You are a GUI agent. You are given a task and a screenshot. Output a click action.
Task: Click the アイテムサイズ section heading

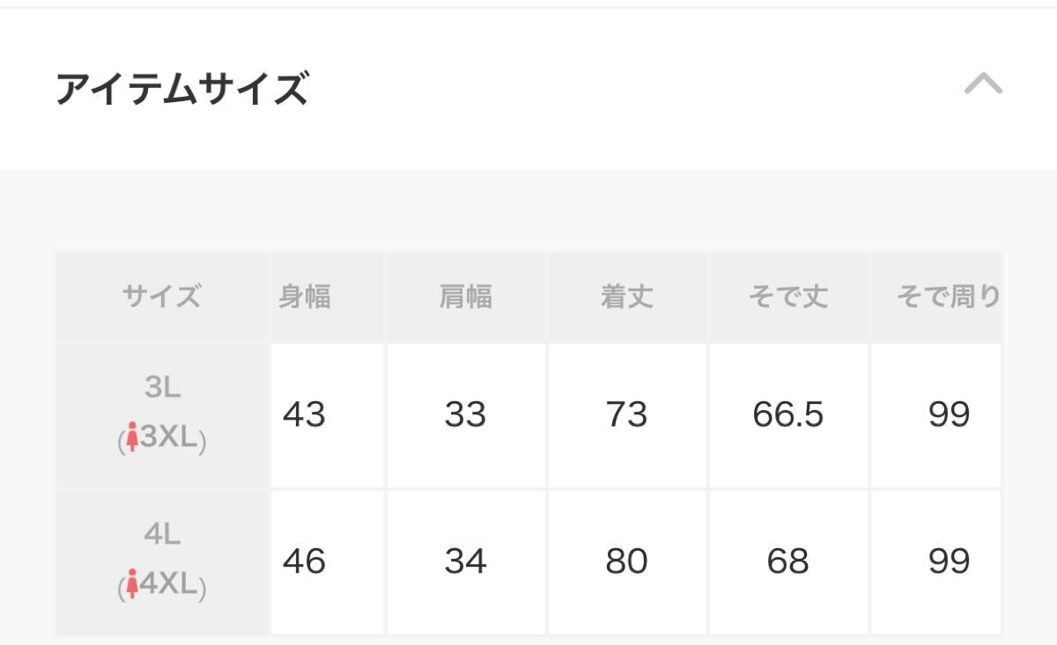point(182,89)
